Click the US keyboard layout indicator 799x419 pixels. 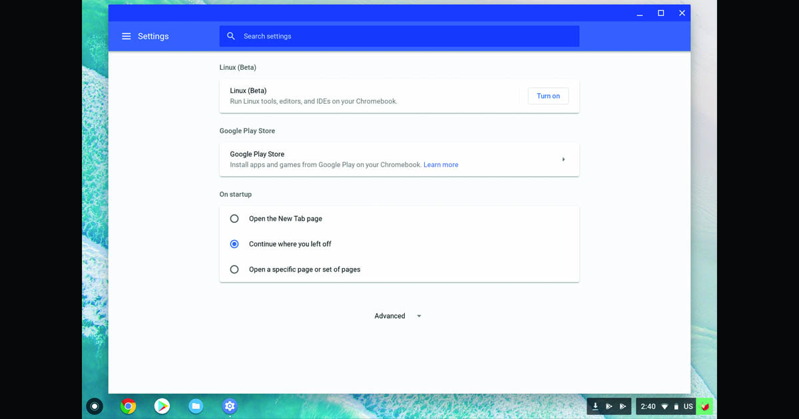click(688, 406)
